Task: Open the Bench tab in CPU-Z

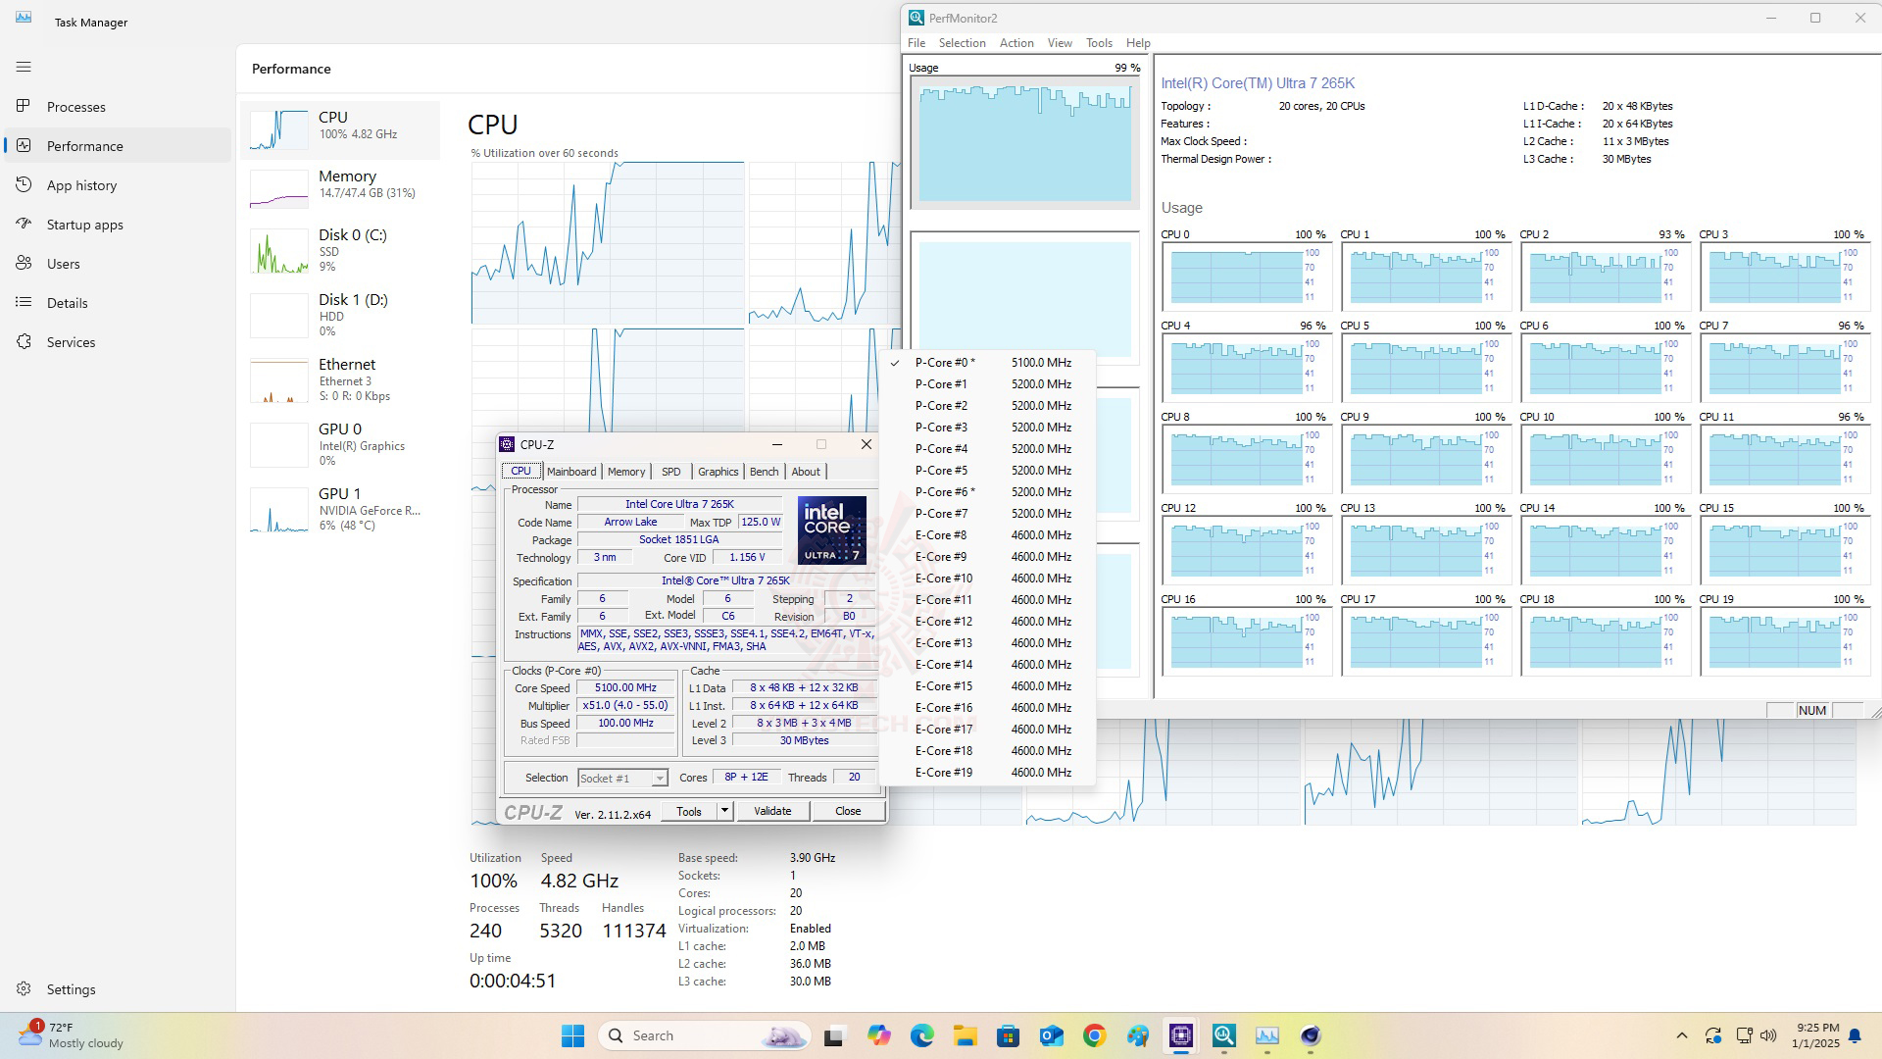Action: pyautogui.click(x=762, y=471)
